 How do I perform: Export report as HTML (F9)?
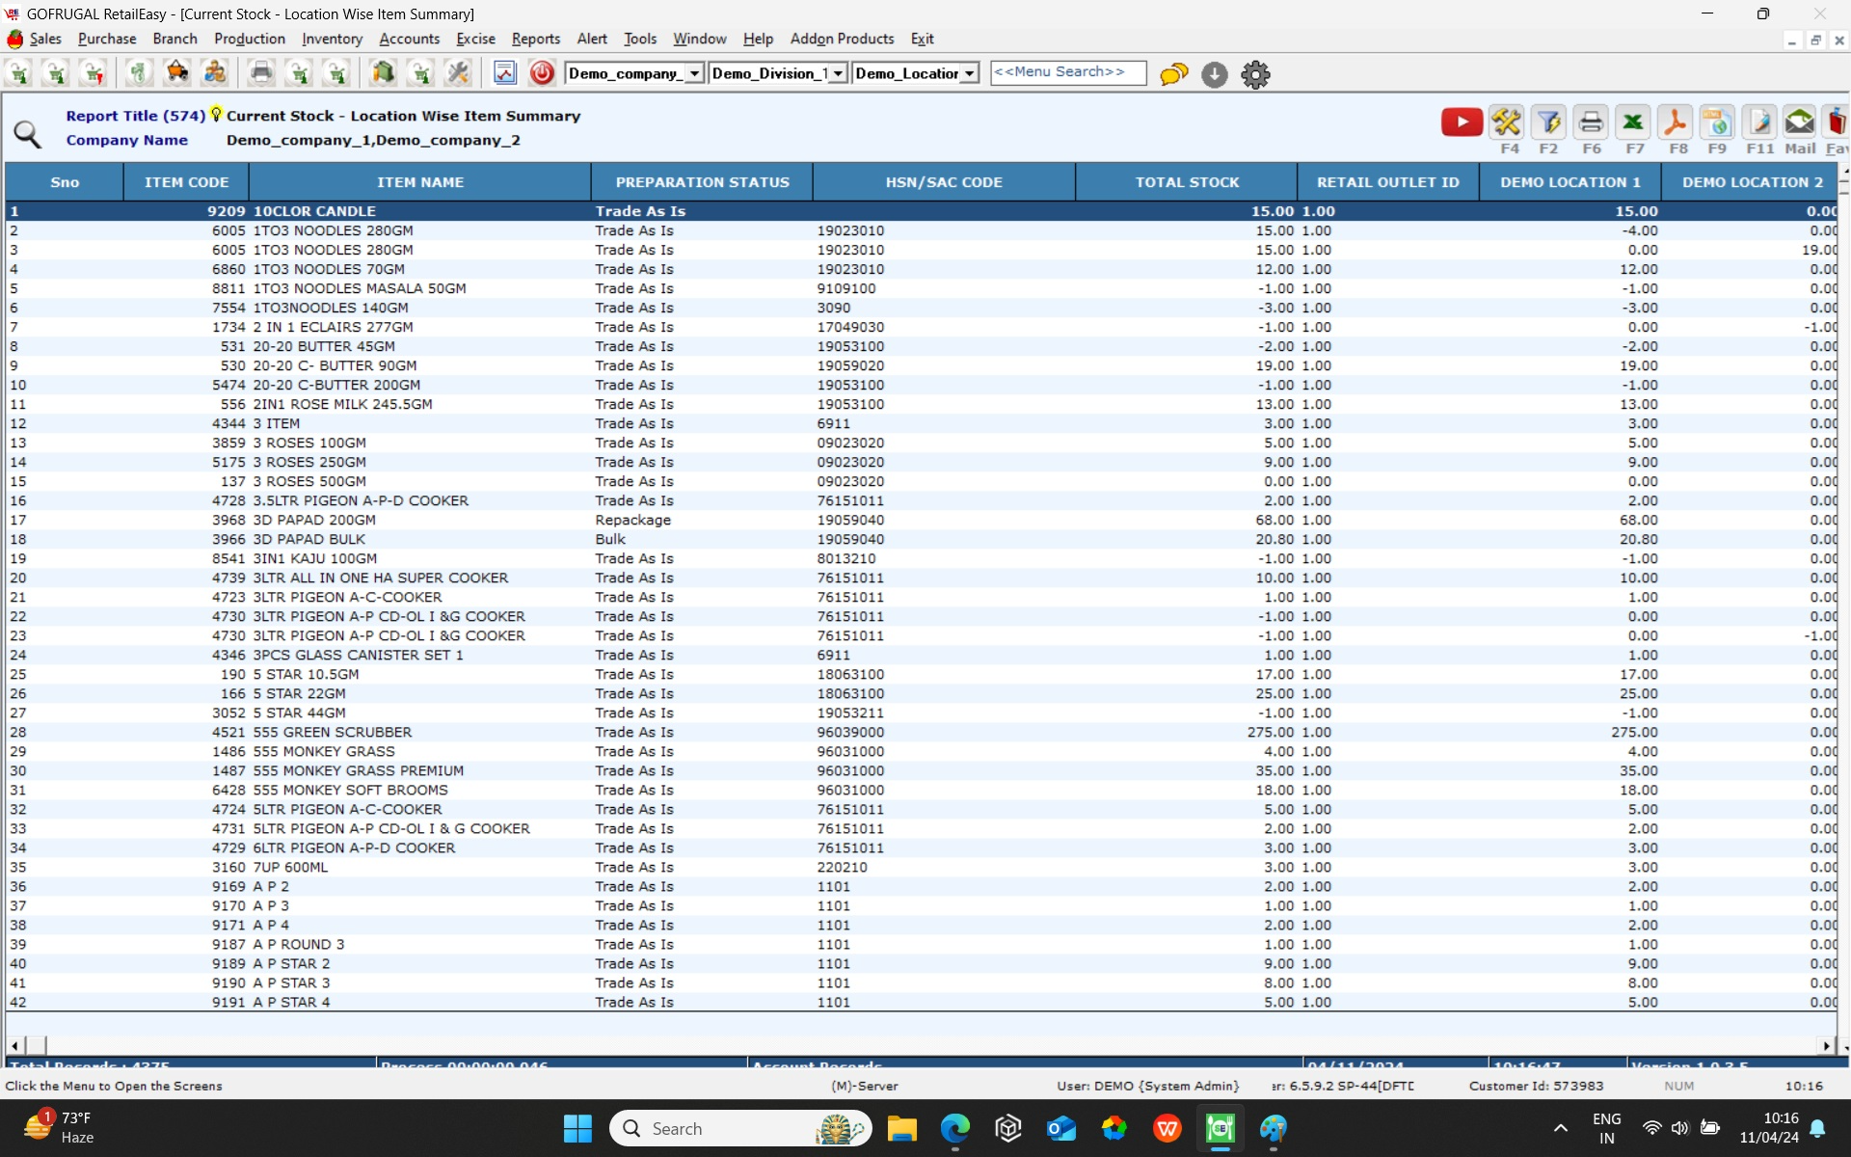(1717, 122)
